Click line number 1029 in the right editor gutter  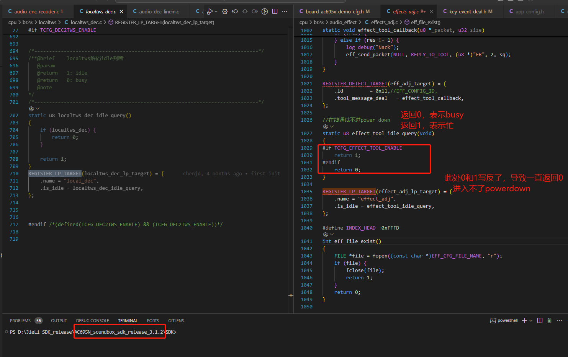(306, 148)
